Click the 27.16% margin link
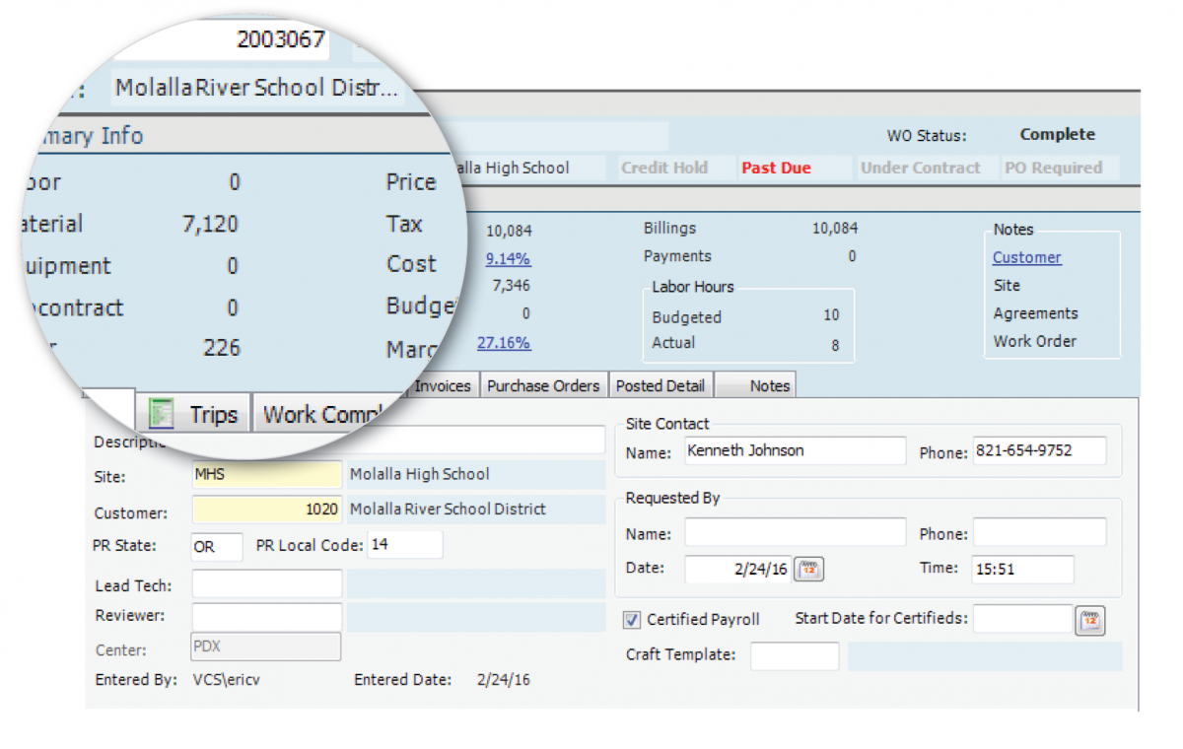1183x749 pixels. click(x=504, y=343)
